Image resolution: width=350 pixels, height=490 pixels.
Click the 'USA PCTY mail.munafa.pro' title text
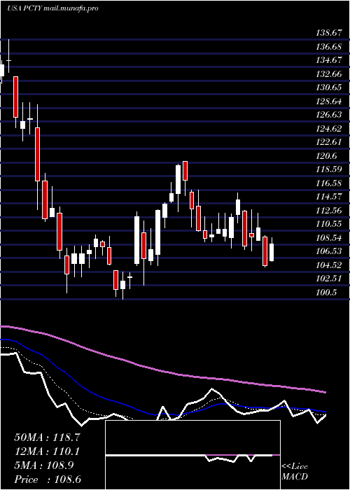tap(52, 8)
